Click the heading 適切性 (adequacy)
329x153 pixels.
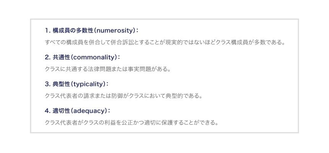tap(77, 111)
